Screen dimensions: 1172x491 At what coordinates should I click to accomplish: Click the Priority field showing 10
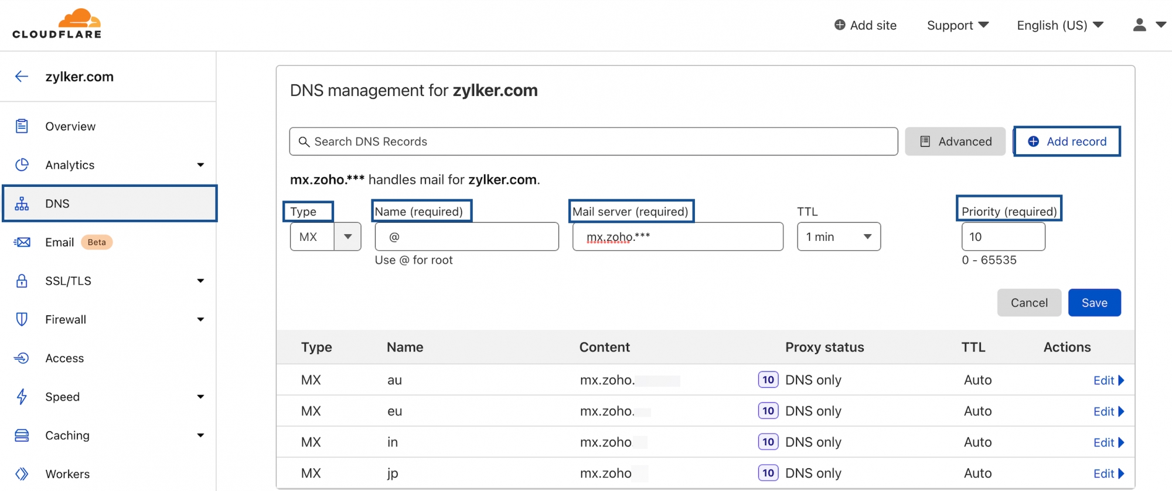click(1003, 237)
